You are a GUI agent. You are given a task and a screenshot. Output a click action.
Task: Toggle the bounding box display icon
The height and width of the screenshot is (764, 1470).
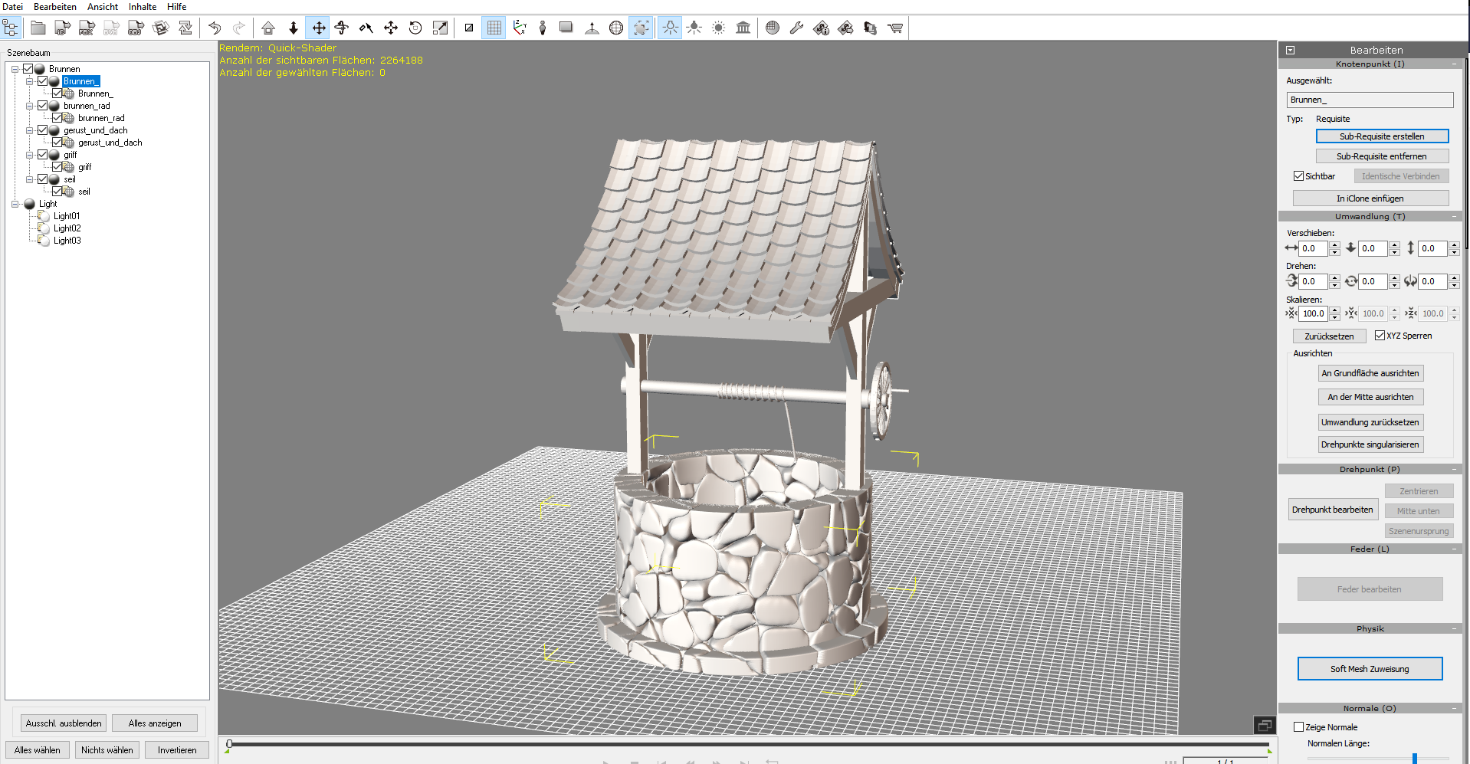641,28
